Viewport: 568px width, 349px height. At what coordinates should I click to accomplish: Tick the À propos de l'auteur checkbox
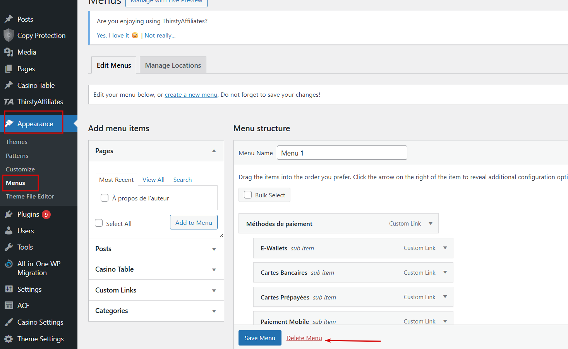point(105,198)
